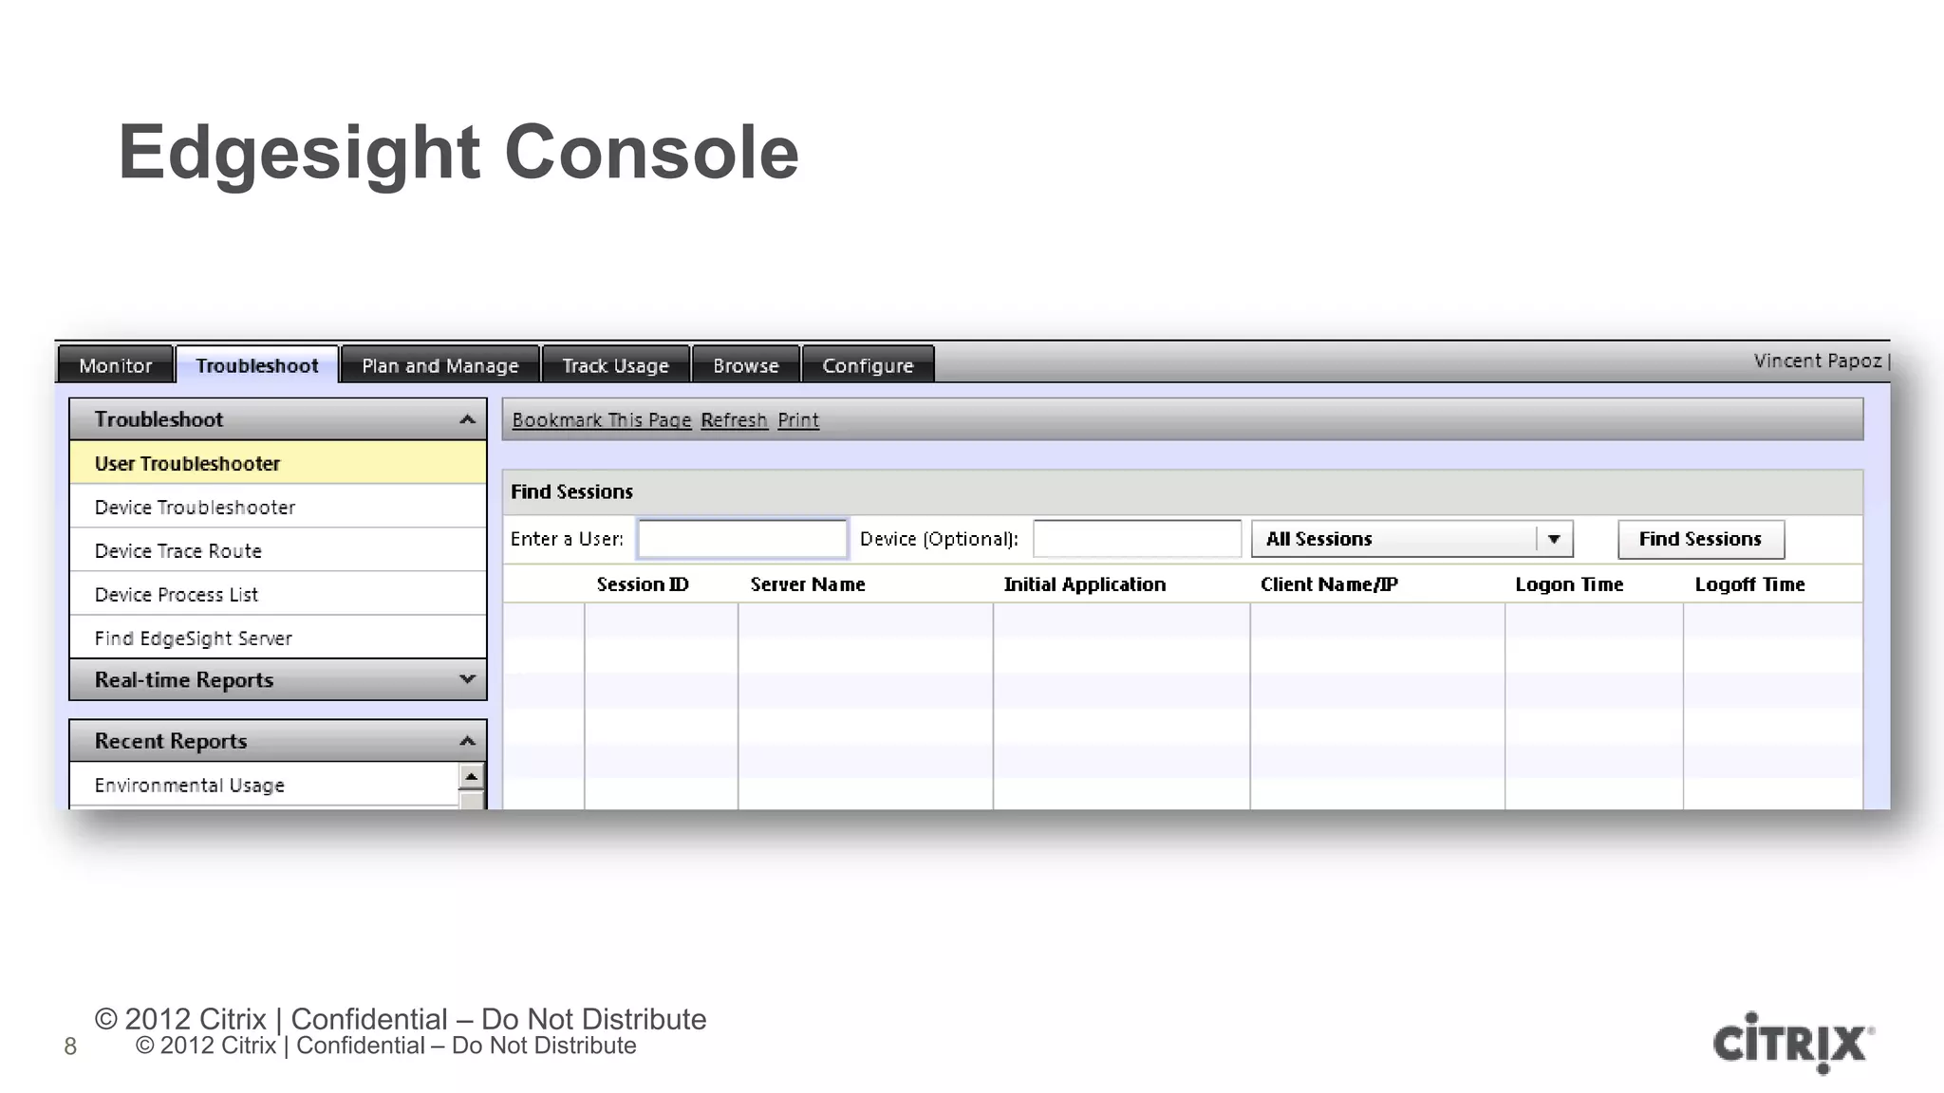Open Device Trace Route
Screen dimensions: 1944x1093
point(278,550)
